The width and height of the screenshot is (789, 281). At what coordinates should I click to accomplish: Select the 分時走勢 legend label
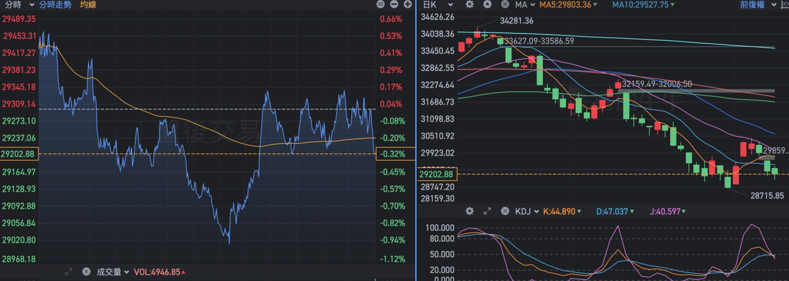pyautogui.click(x=55, y=4)
